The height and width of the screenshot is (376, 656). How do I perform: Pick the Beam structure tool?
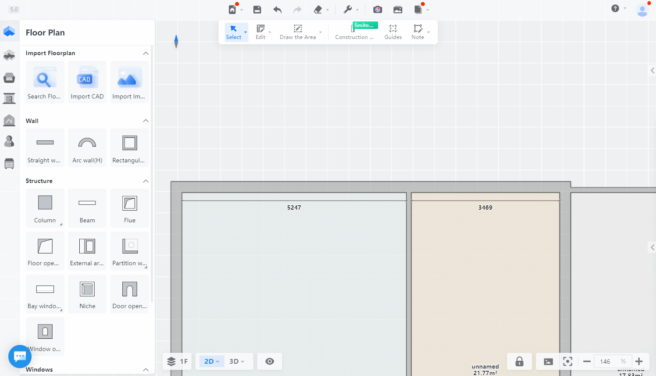click(x=87, y=208)
